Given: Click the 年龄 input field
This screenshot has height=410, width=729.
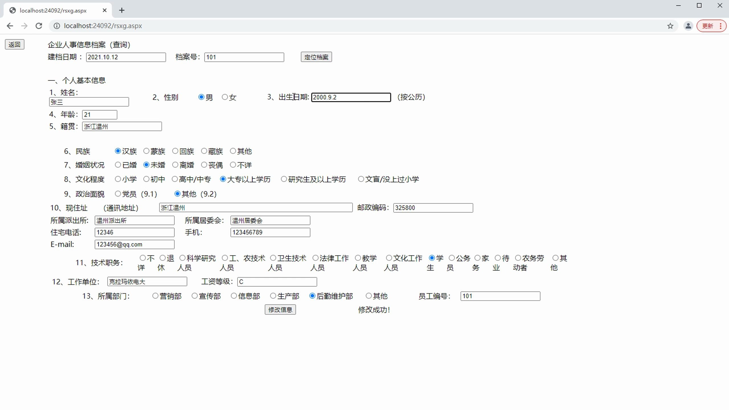Looking at the screenshot, I should pos(100,114).
